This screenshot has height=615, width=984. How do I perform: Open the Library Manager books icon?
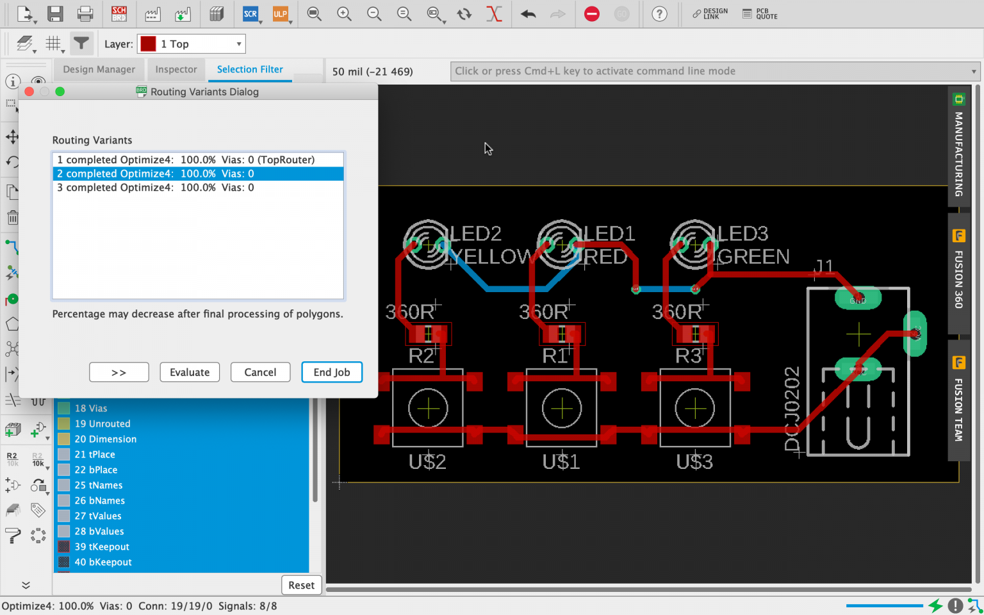[x=217, y=13]
